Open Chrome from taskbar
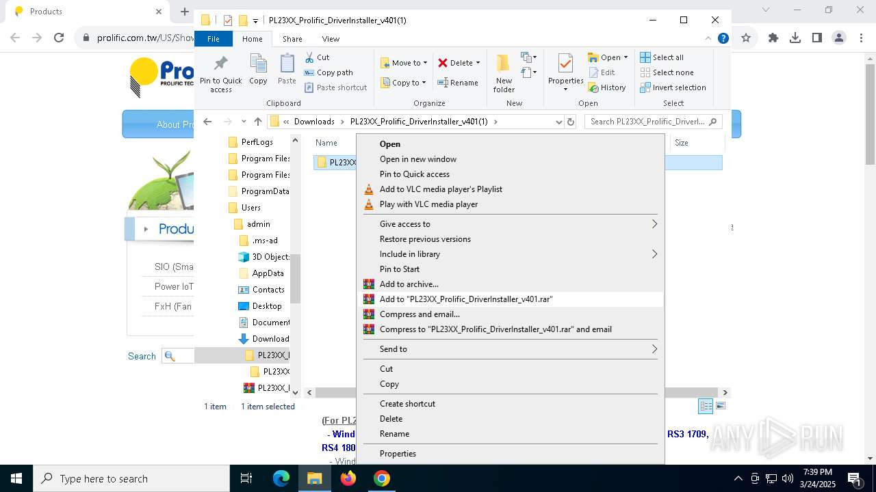Screen dimensions: 876x492 [382, 478]
